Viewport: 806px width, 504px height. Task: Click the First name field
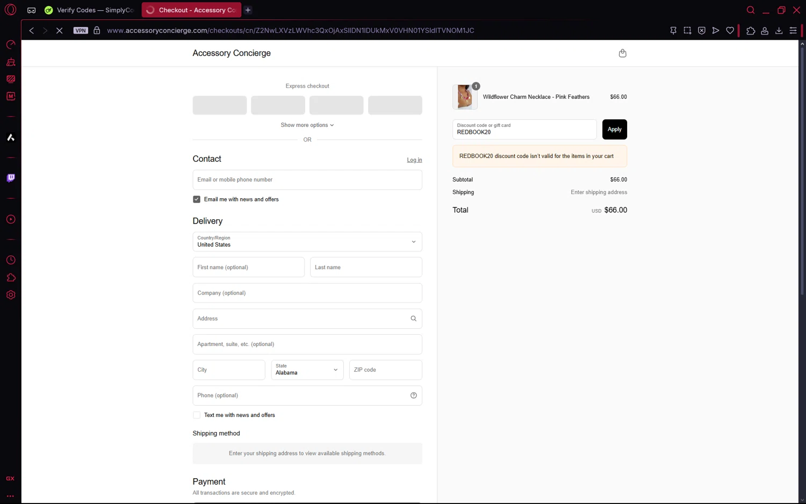(249, 267)
